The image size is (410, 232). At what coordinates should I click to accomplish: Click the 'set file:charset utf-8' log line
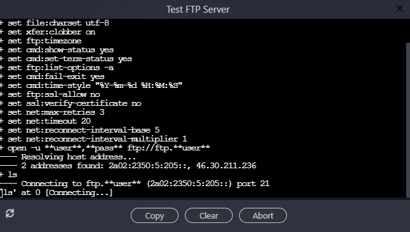click(54, 23)
